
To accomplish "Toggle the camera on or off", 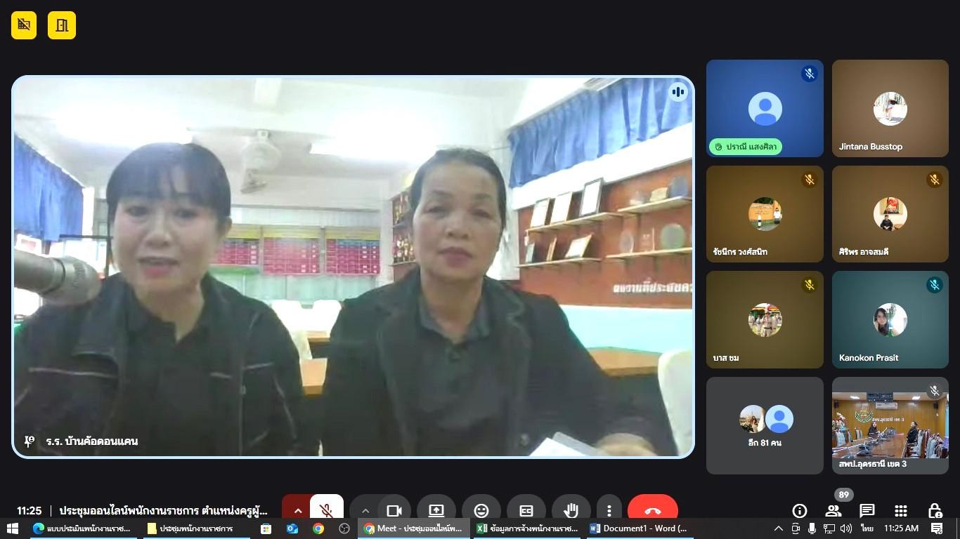I will click(394, 510).
